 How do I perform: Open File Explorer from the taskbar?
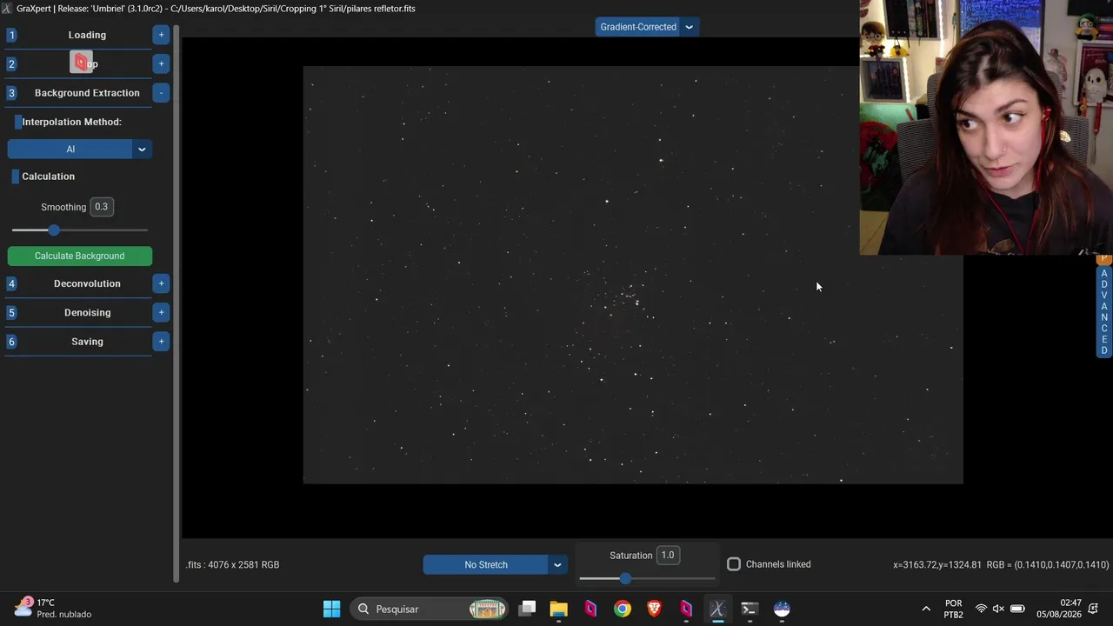558,609
